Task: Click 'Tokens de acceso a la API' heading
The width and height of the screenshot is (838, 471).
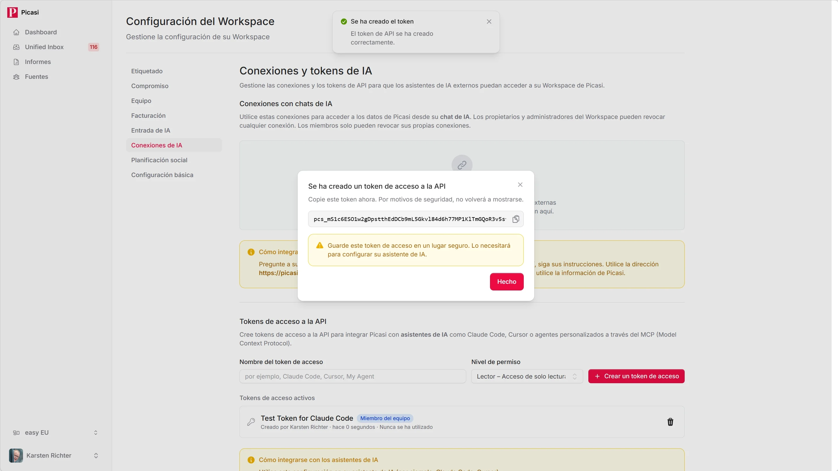Action: [x=283, y=322]
